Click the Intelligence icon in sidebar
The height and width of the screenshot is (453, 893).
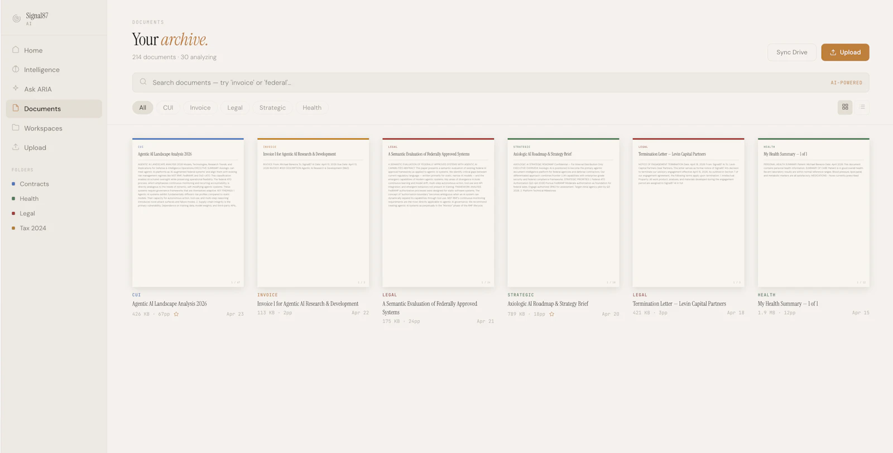point(16,69)
